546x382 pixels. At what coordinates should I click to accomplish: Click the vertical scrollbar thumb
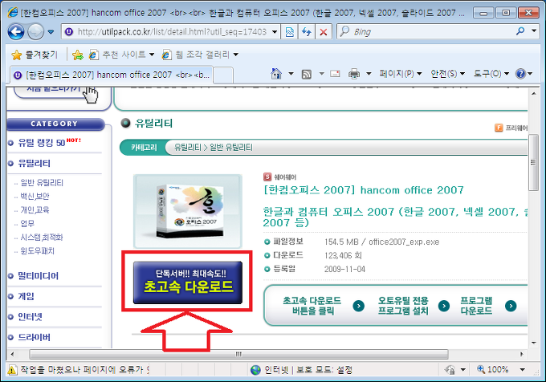(533, 162)
